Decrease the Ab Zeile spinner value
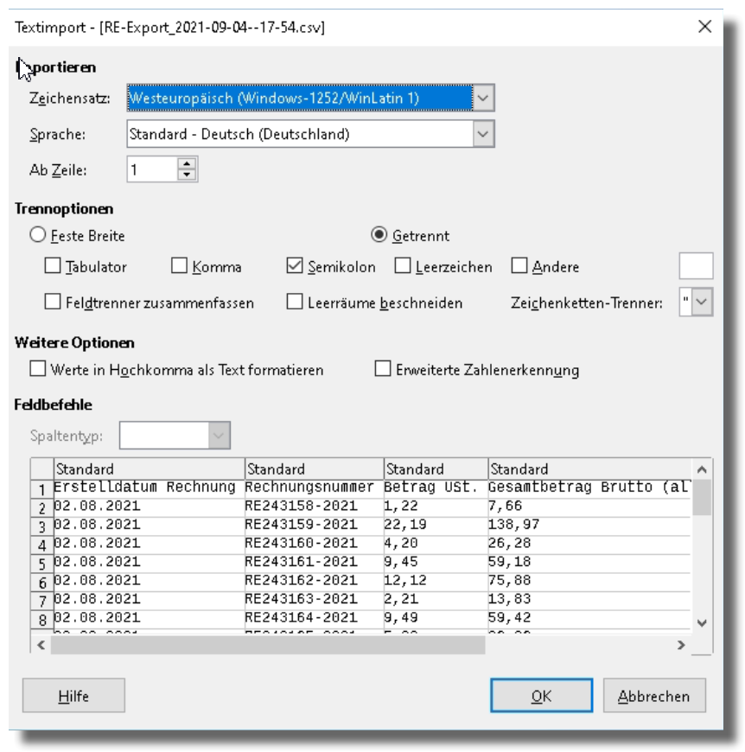Viewport: 745px width, 752px height. [187, 175]
